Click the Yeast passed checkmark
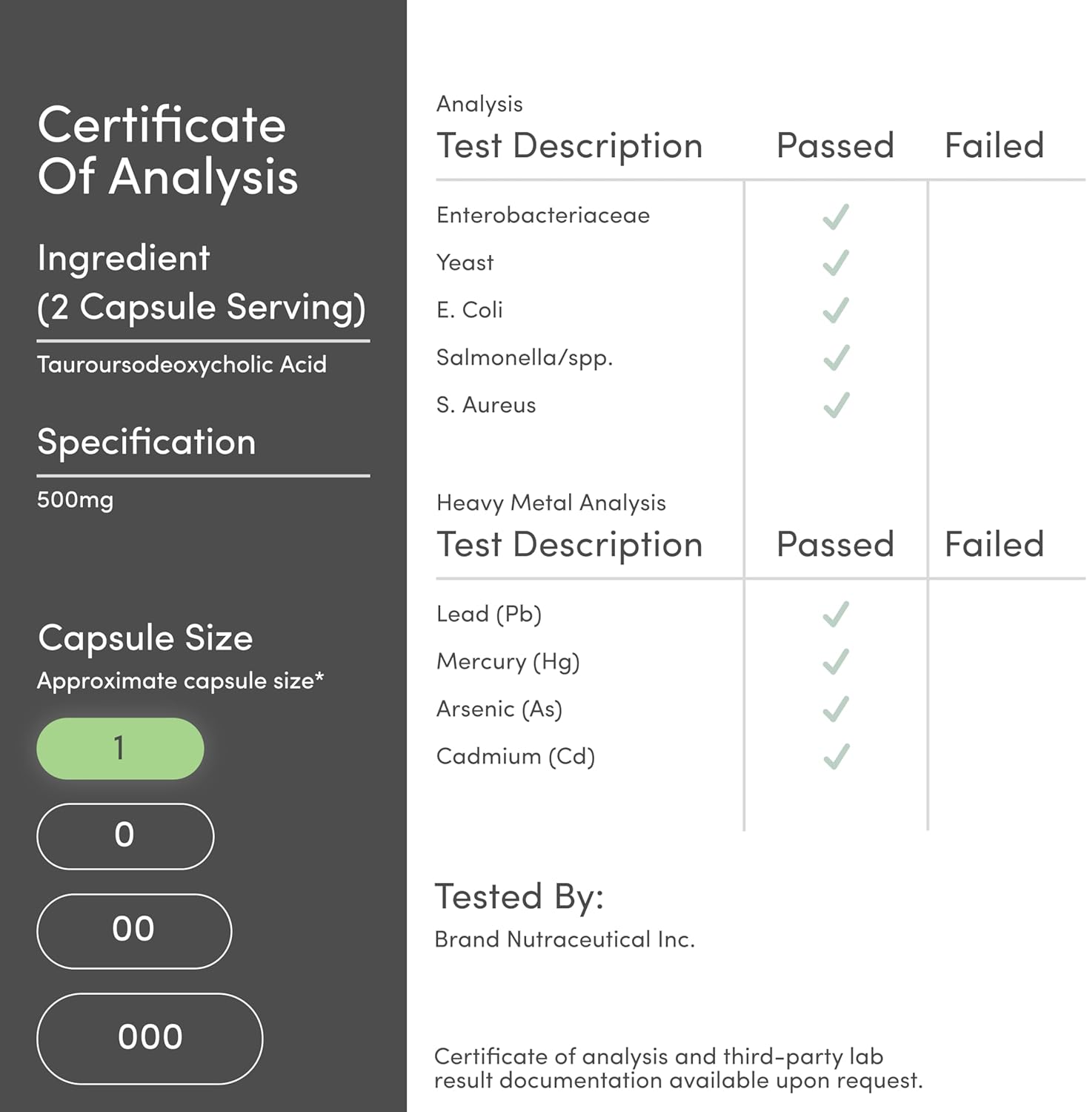The height and width of the screenshot is (1112, 1087). coord(836,263)
